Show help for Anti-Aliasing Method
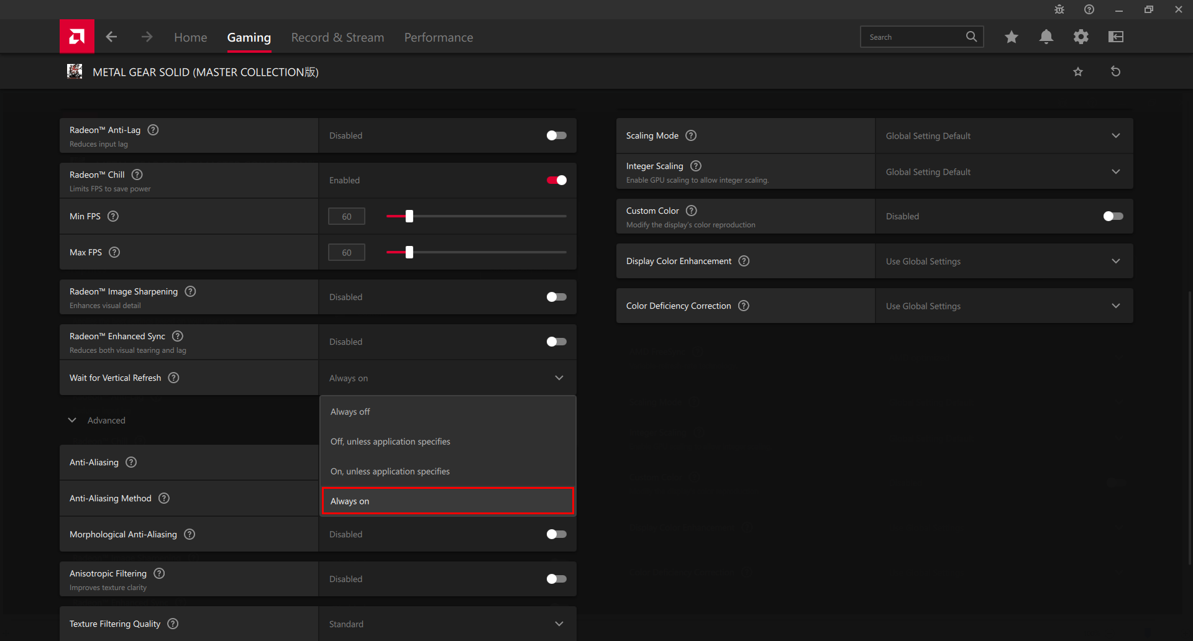Viewport: 1193px width, 641px height. (164, 498)
